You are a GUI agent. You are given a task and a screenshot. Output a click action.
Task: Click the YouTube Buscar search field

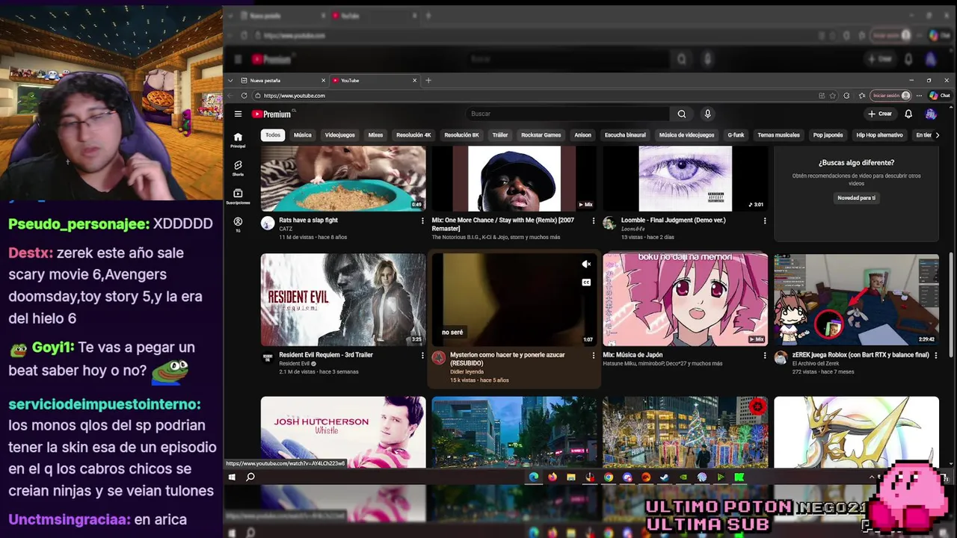568,114
